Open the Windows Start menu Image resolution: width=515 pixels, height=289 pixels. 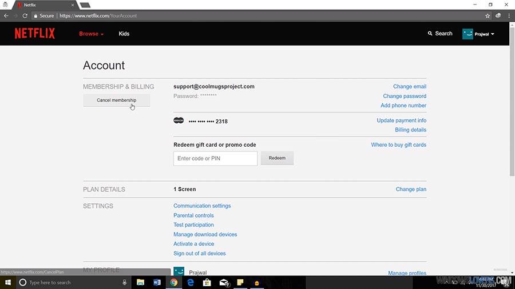point(8,282)
